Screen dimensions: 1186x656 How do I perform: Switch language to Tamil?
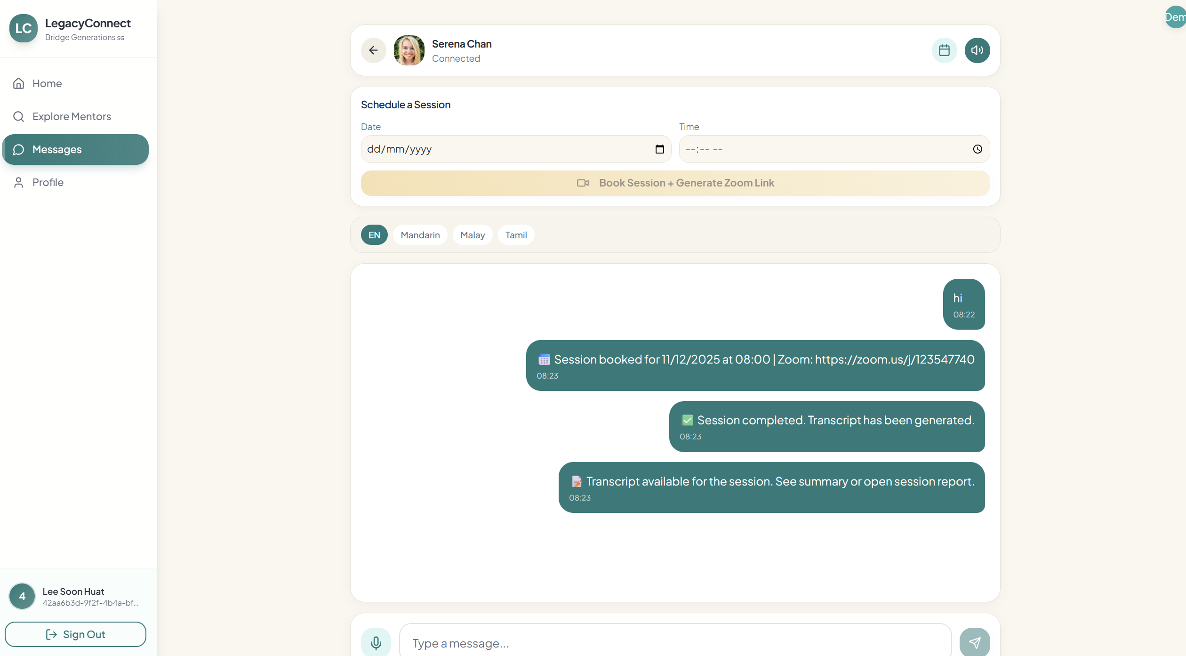(516, 235)
